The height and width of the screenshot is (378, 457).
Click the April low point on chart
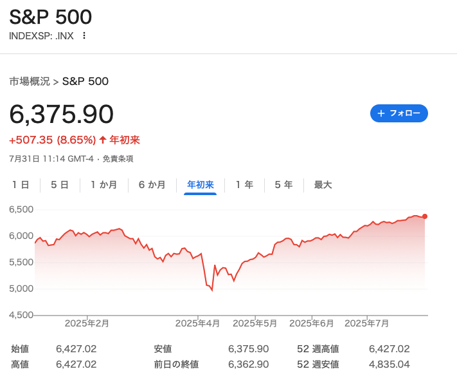212,290
